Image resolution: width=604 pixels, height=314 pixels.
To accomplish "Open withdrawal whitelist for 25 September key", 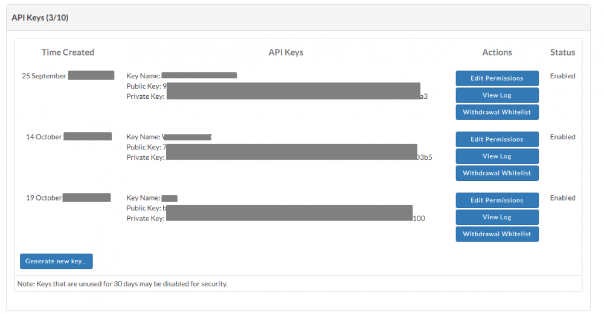I will 496,112.
